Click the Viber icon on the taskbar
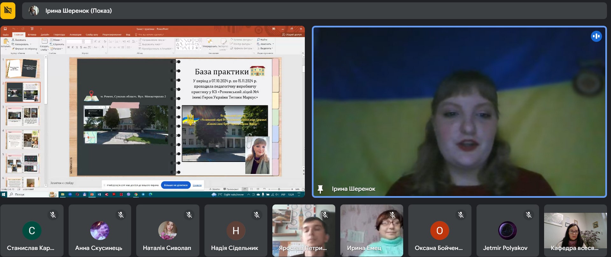The height and width of the screenshot is (257, 611). coord(129,194)
